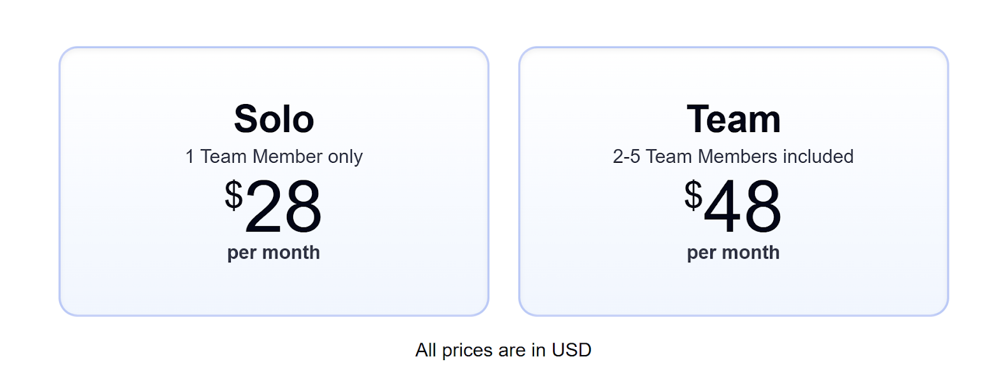Click the word 'USD' in footer note

pyautogui.click(x=571, y=350)
